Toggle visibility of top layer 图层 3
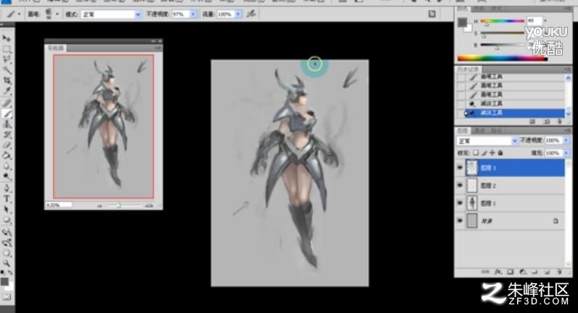 460,168
